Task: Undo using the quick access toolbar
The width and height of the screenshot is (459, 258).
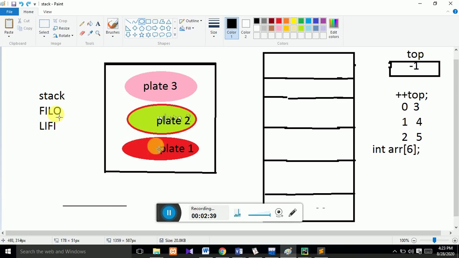Action: 21,4
